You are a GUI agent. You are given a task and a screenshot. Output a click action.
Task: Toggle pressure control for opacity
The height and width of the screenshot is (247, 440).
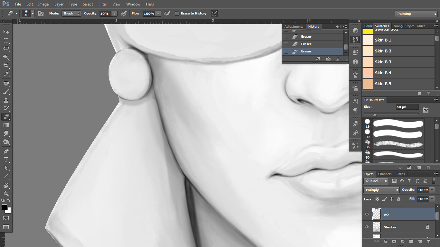(x=124, y=14)
